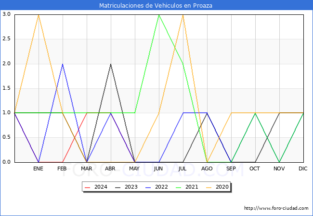This screenshot has width=313, height=216.
Task: Click the 1.5 y-axis value
Action: click(6, 88)
